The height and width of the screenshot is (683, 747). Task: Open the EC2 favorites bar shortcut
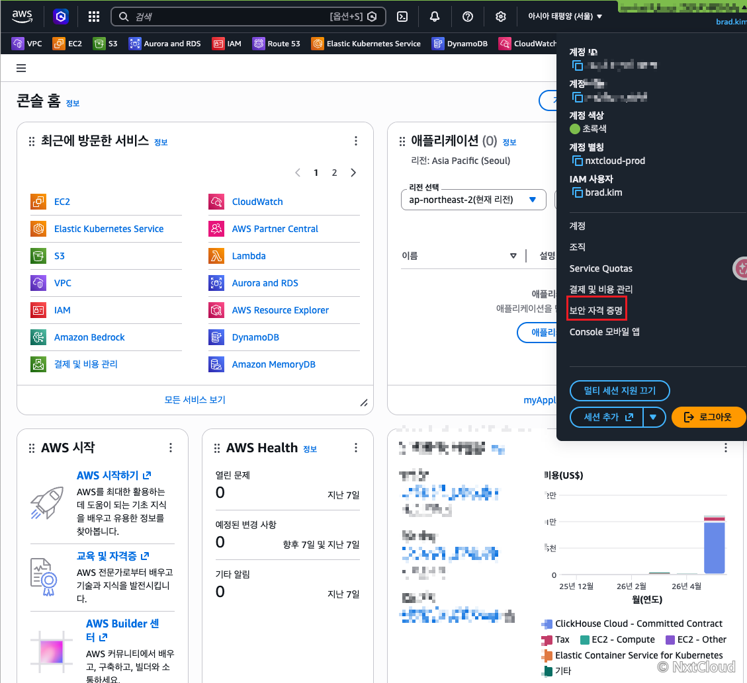[x=67, y=44]
